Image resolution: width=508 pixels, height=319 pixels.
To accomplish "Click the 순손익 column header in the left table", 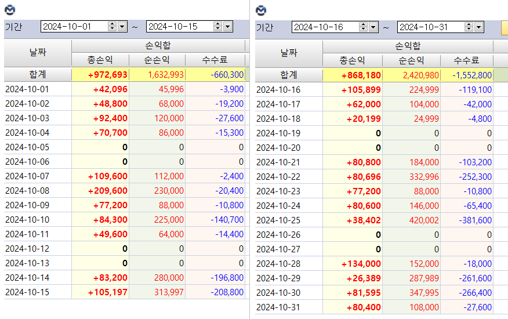I will click(157, 60).
